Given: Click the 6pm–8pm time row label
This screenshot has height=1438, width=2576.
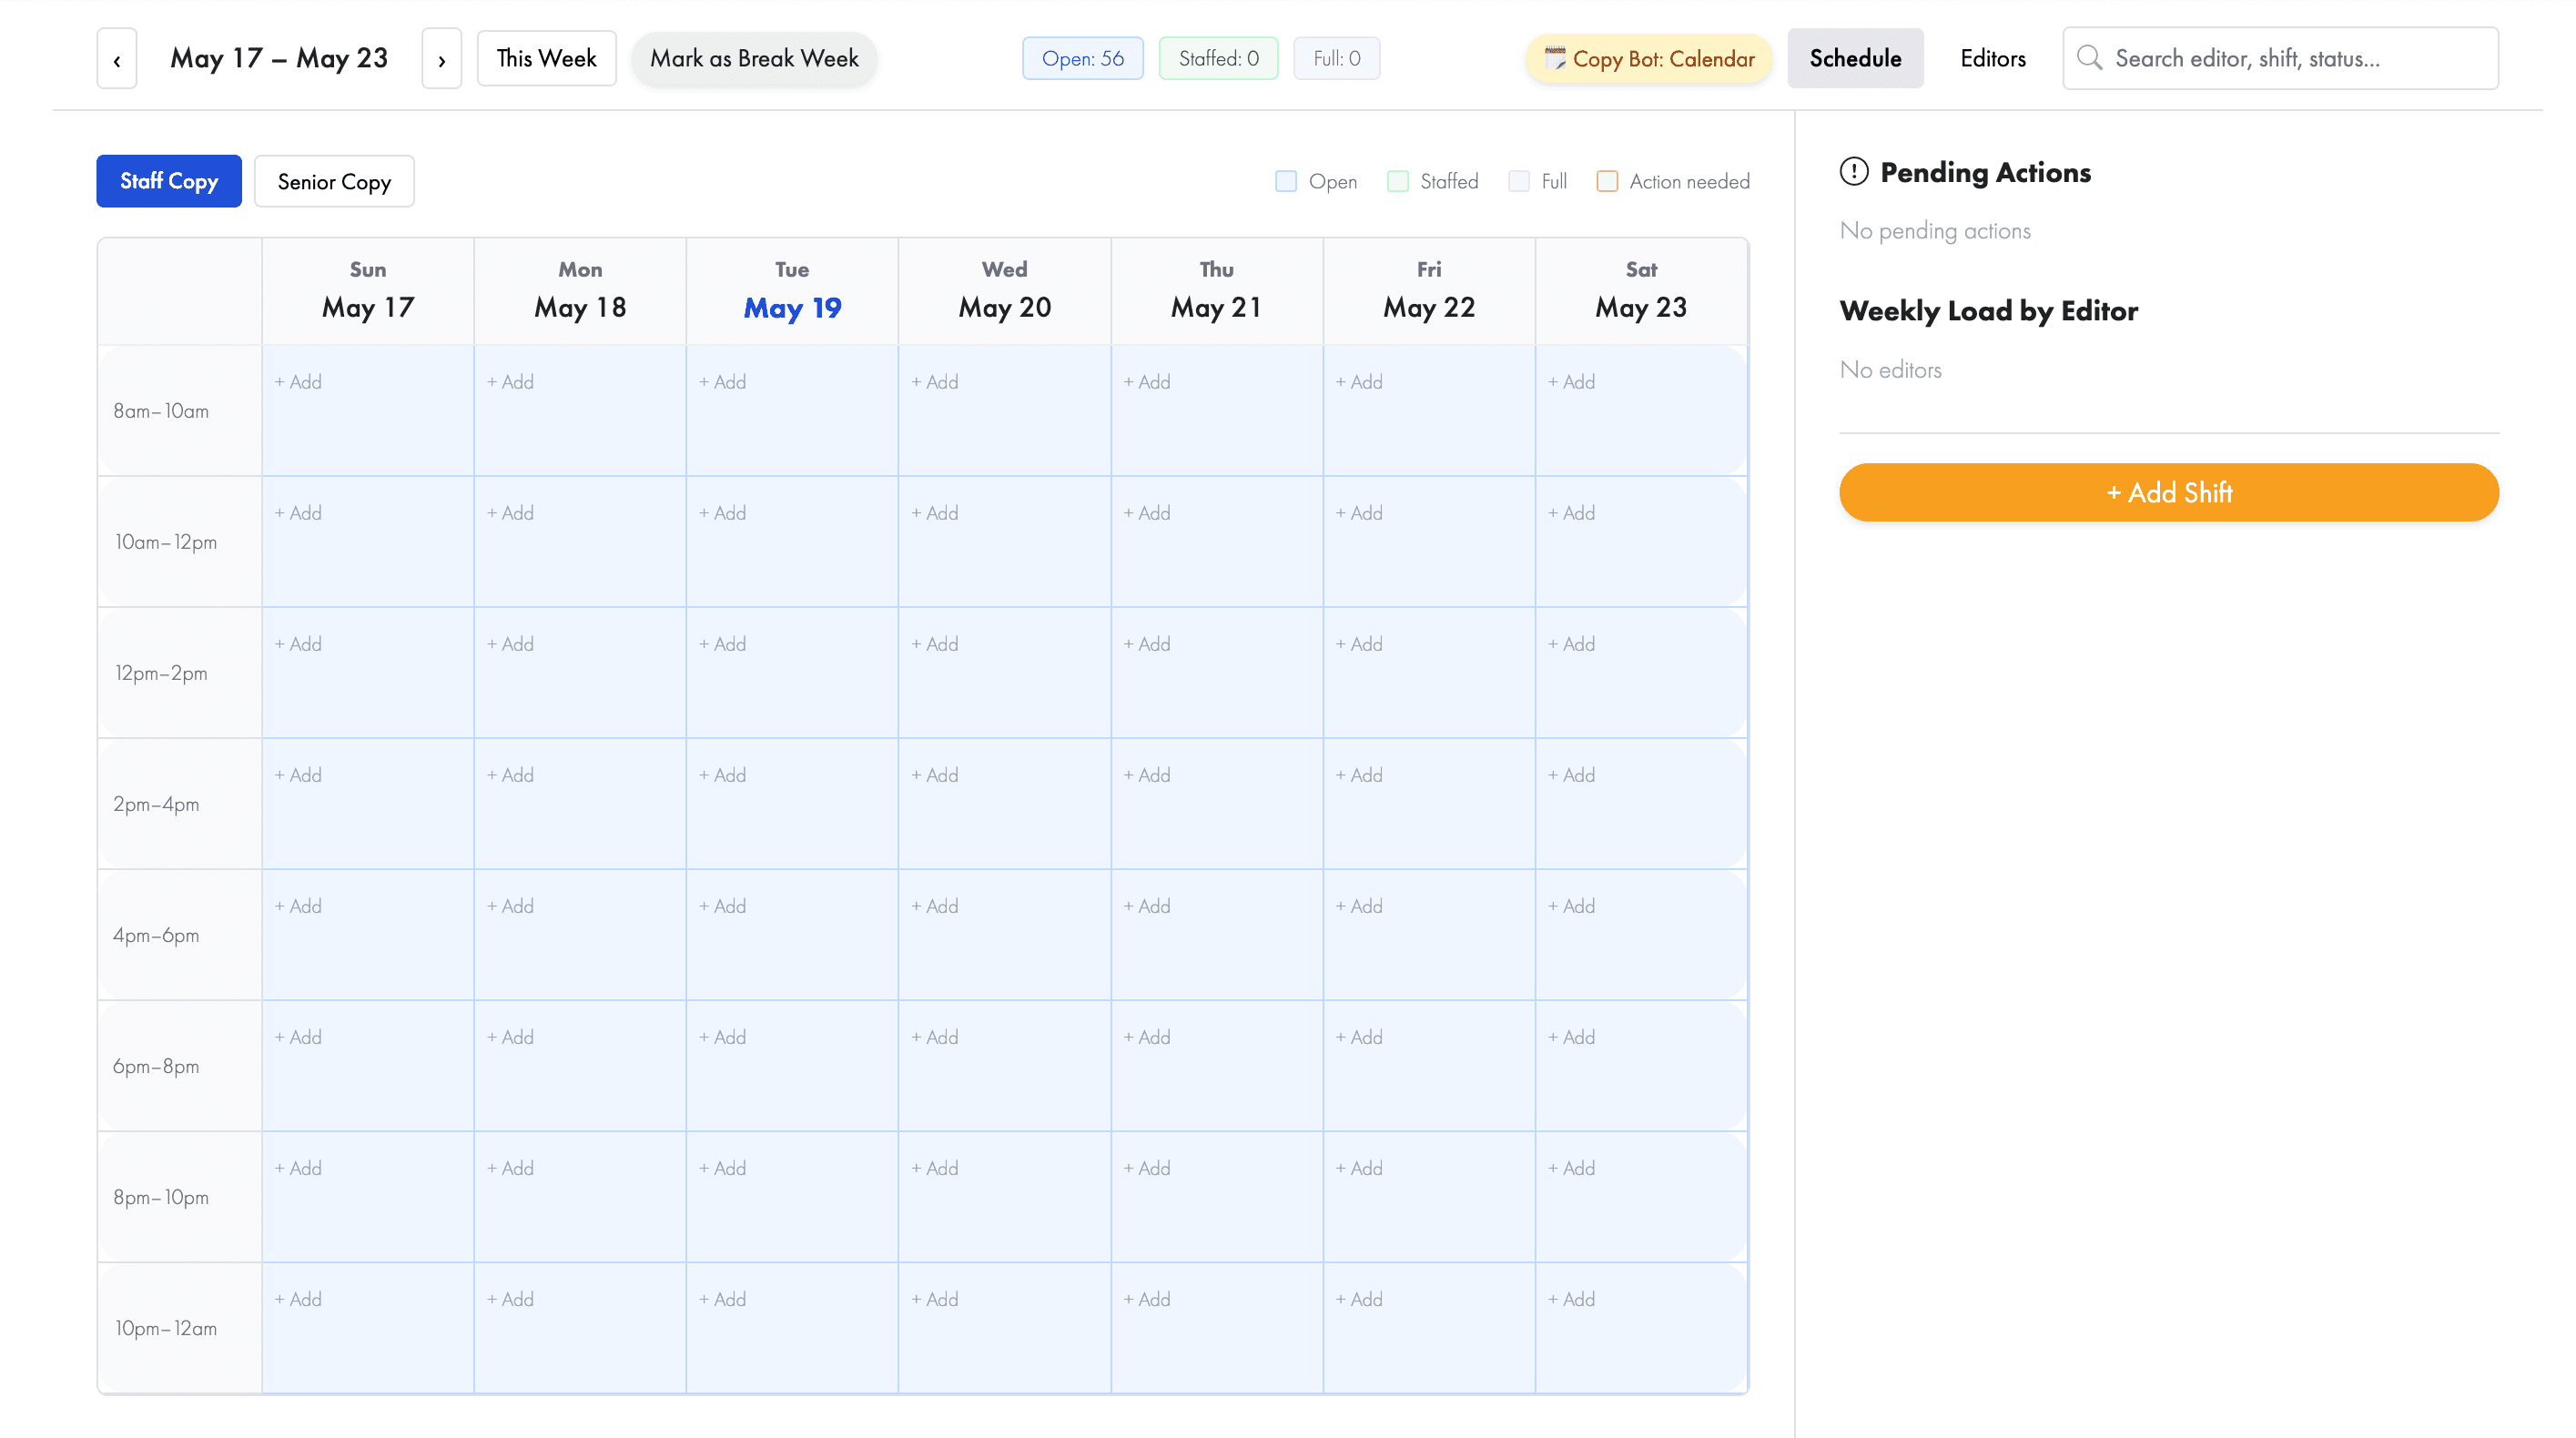Looking at the screenshot, I should coord(156,1066).
